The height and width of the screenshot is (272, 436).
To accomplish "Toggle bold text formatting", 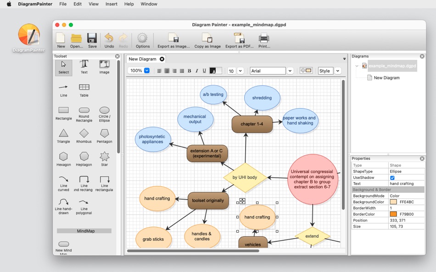I will tap(190, 71).
